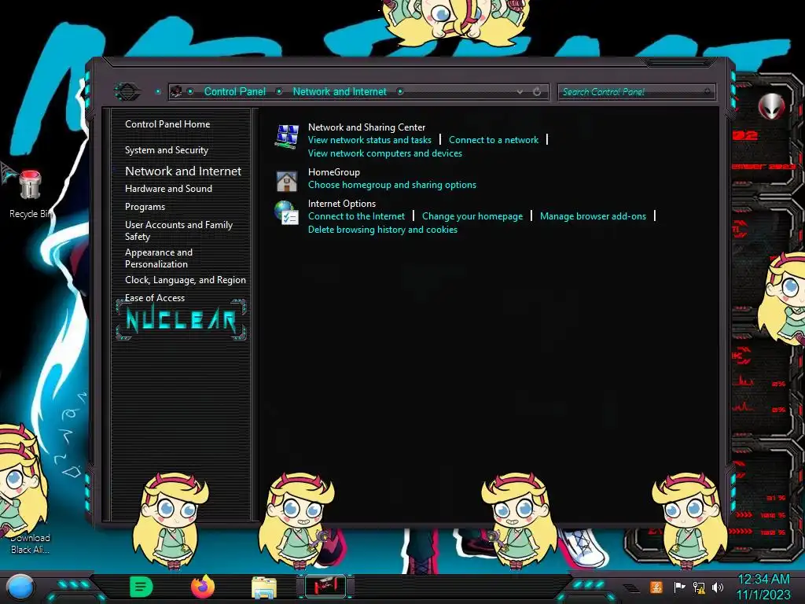This screenshot has width=805, height=604.
Task: Open Clock, Language, and Region
Action: [x=186, y=280]
